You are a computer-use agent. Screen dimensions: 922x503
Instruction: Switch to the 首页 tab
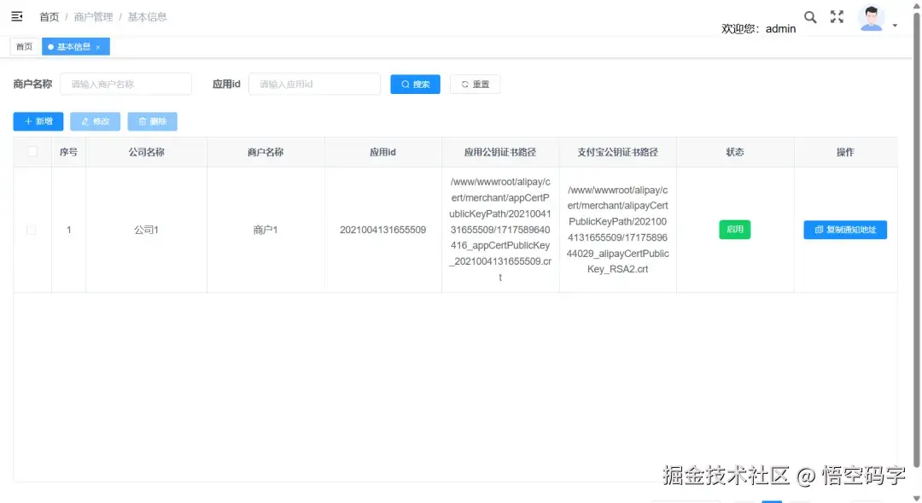click(24, 47)
